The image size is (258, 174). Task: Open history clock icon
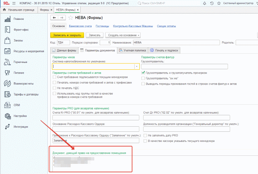tap(212, 3)
